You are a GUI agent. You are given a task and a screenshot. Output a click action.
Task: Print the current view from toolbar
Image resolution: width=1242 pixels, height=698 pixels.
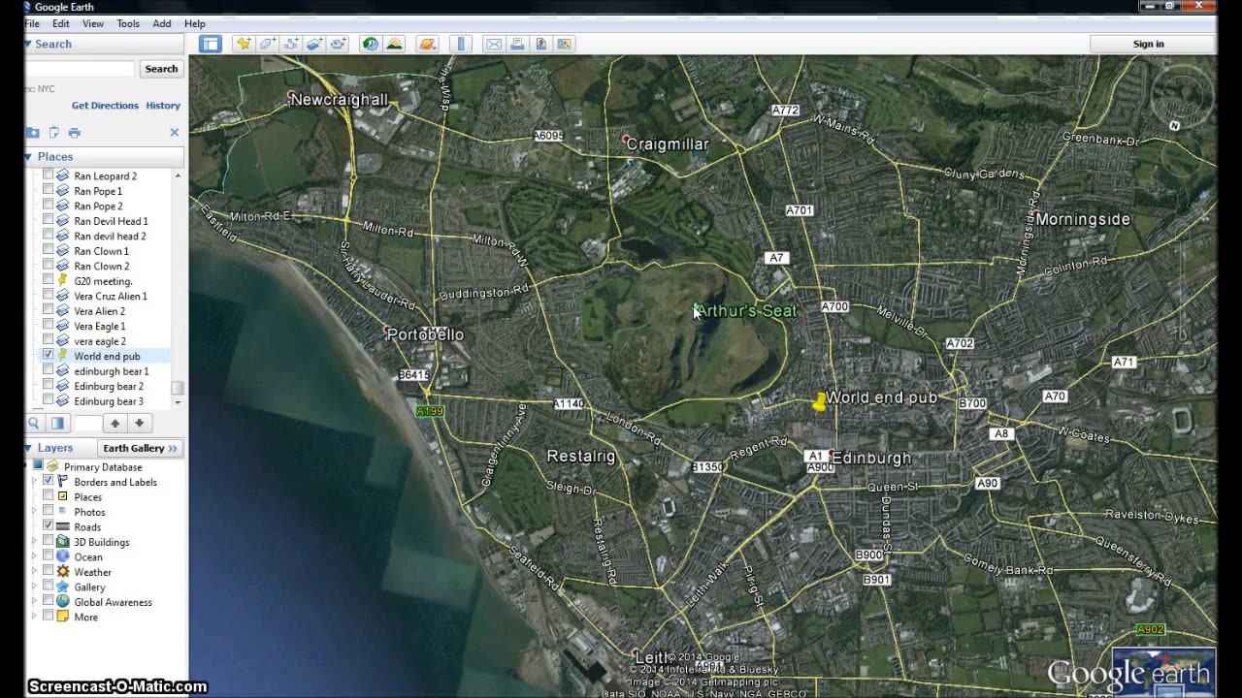(x=517, y=44)
